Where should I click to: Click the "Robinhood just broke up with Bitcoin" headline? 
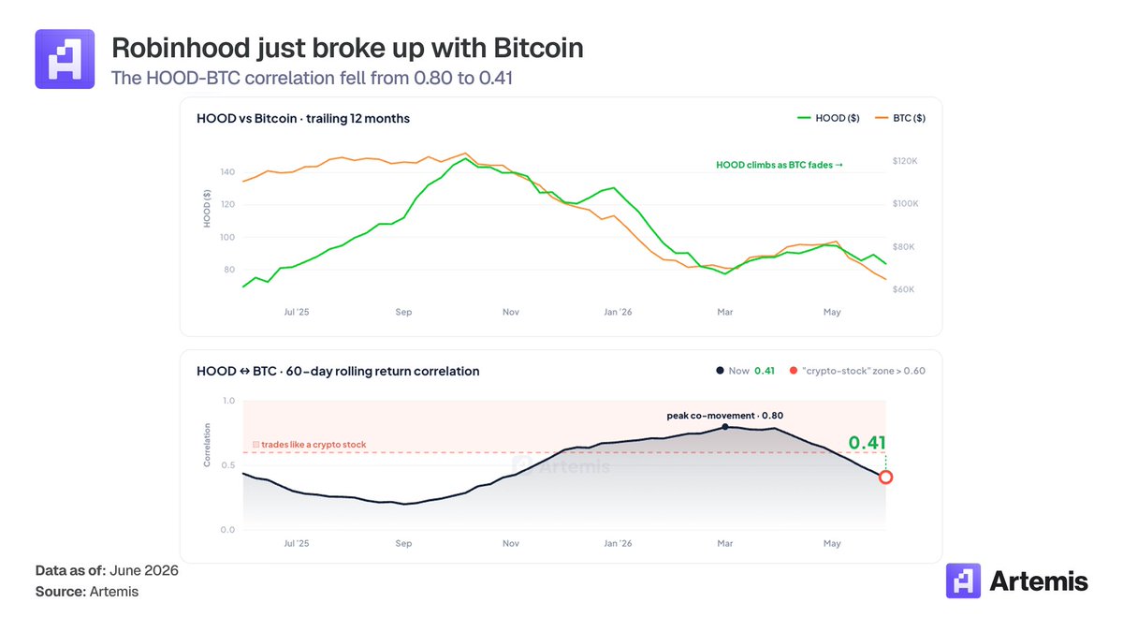coord(347,48)
